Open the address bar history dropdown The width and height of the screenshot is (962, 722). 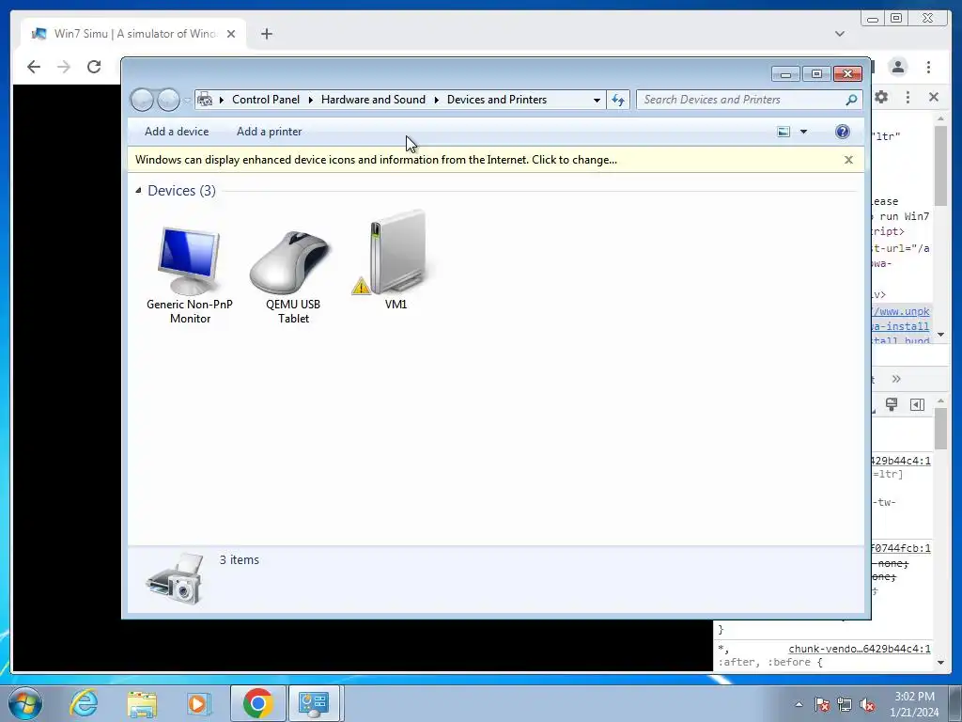pyautogui.click(x=597, y=100)
